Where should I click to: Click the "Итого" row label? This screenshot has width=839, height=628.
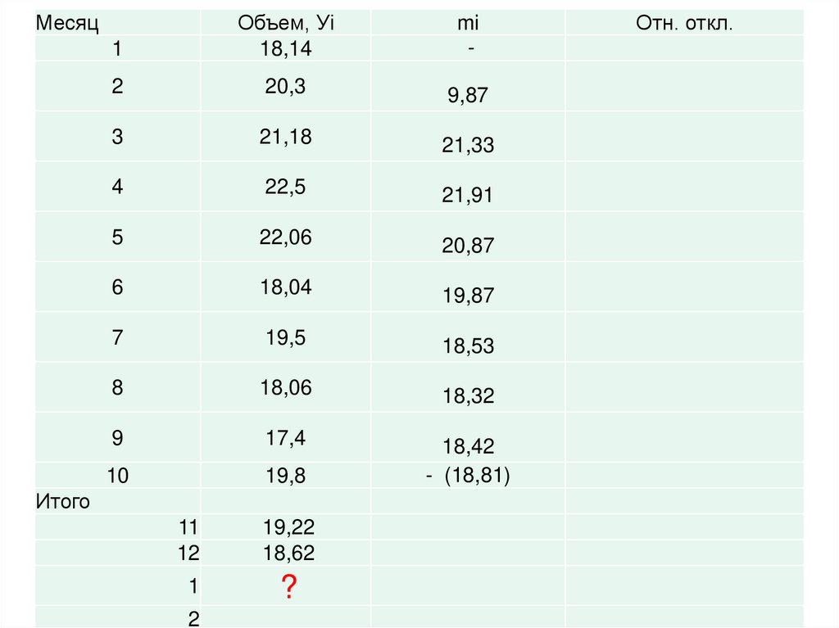[62, 501]
